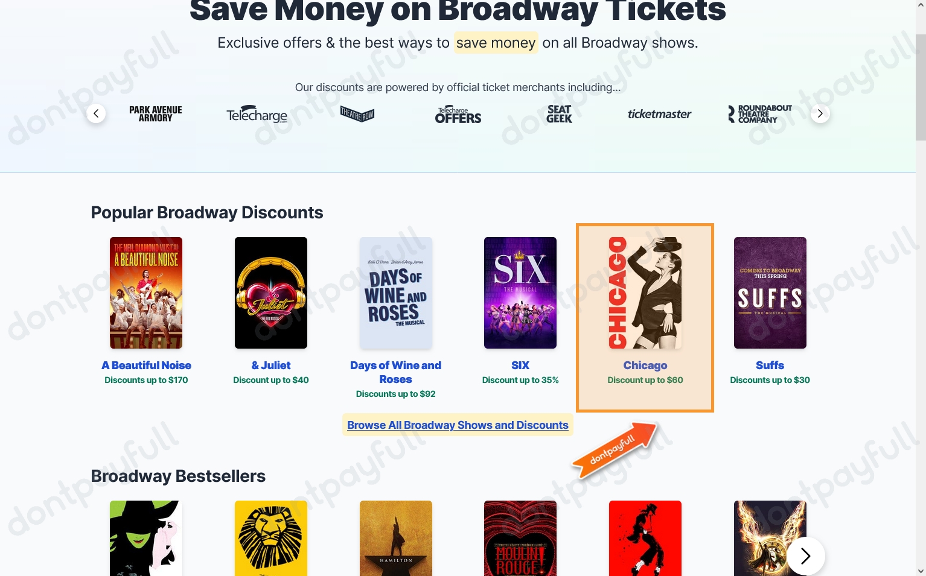Select the SIX show title link

[x=520, y=366]
